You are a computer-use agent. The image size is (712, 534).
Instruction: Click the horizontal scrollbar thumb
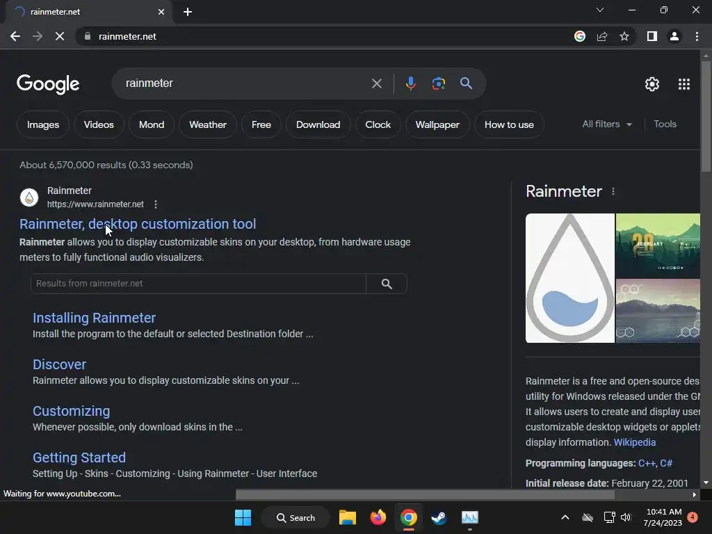coord(425,494)
